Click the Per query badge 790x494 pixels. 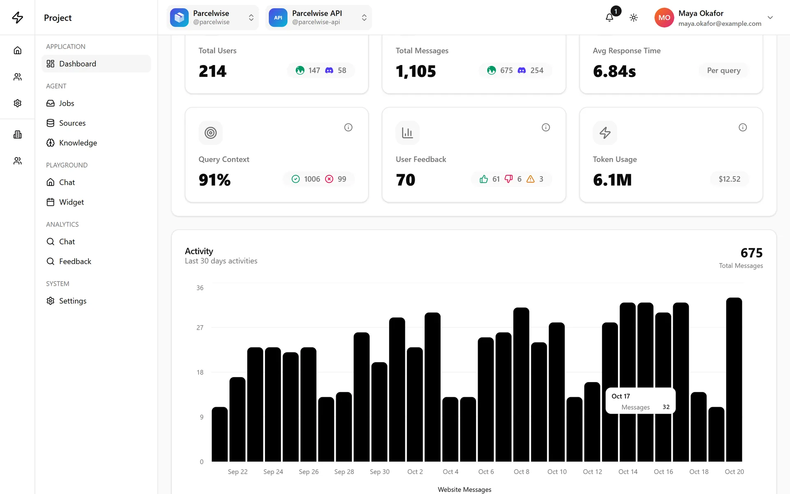click(x=723, y=70)
